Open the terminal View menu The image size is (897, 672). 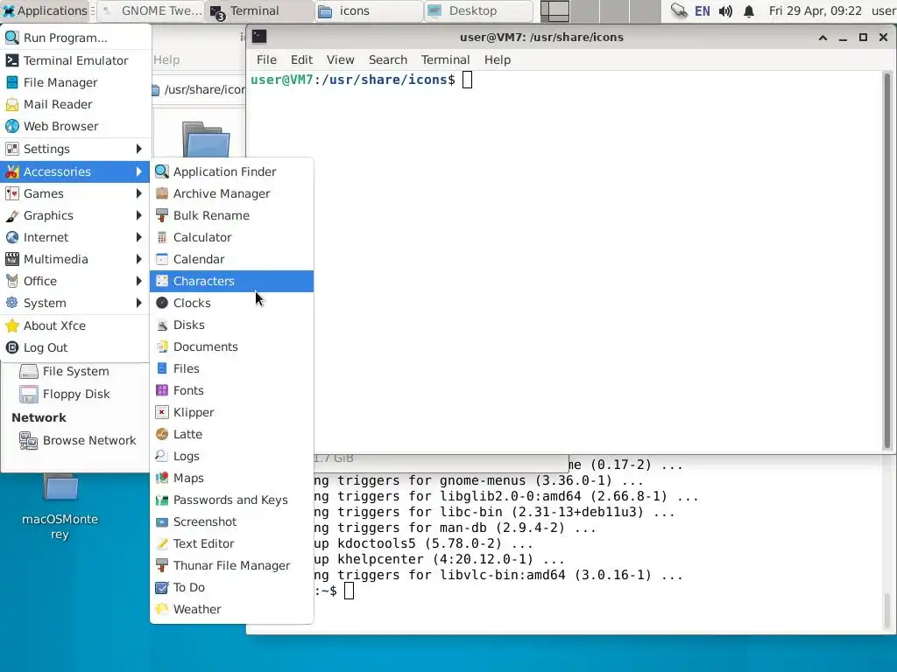341,60
